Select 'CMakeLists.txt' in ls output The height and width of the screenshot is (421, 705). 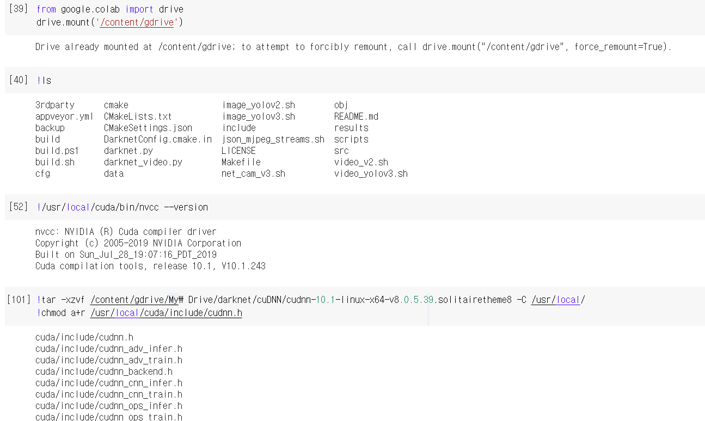pyautogui.click(x=138, y=116)
